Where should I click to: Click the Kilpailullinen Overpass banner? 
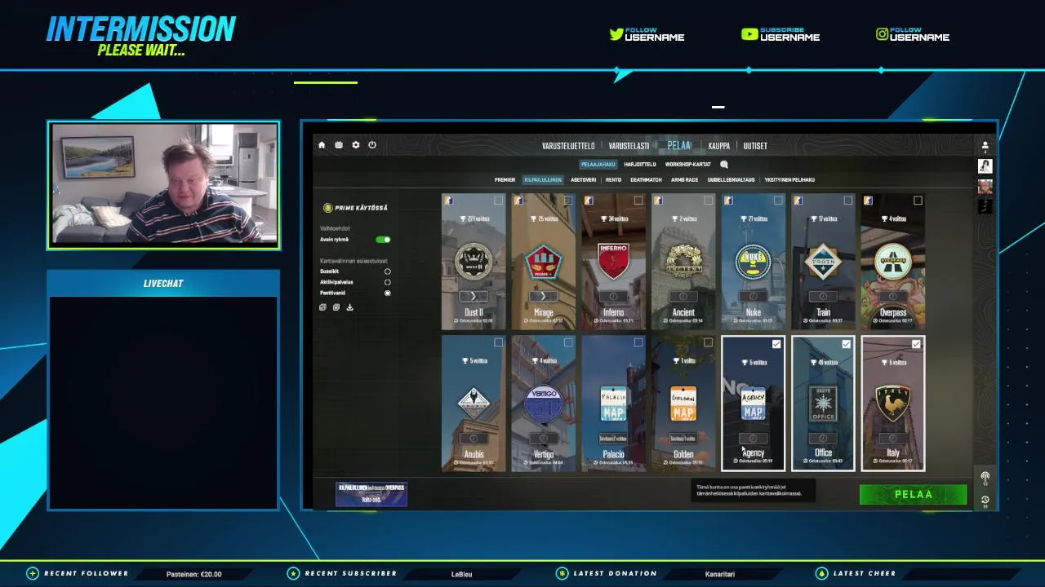coord(371,493)
